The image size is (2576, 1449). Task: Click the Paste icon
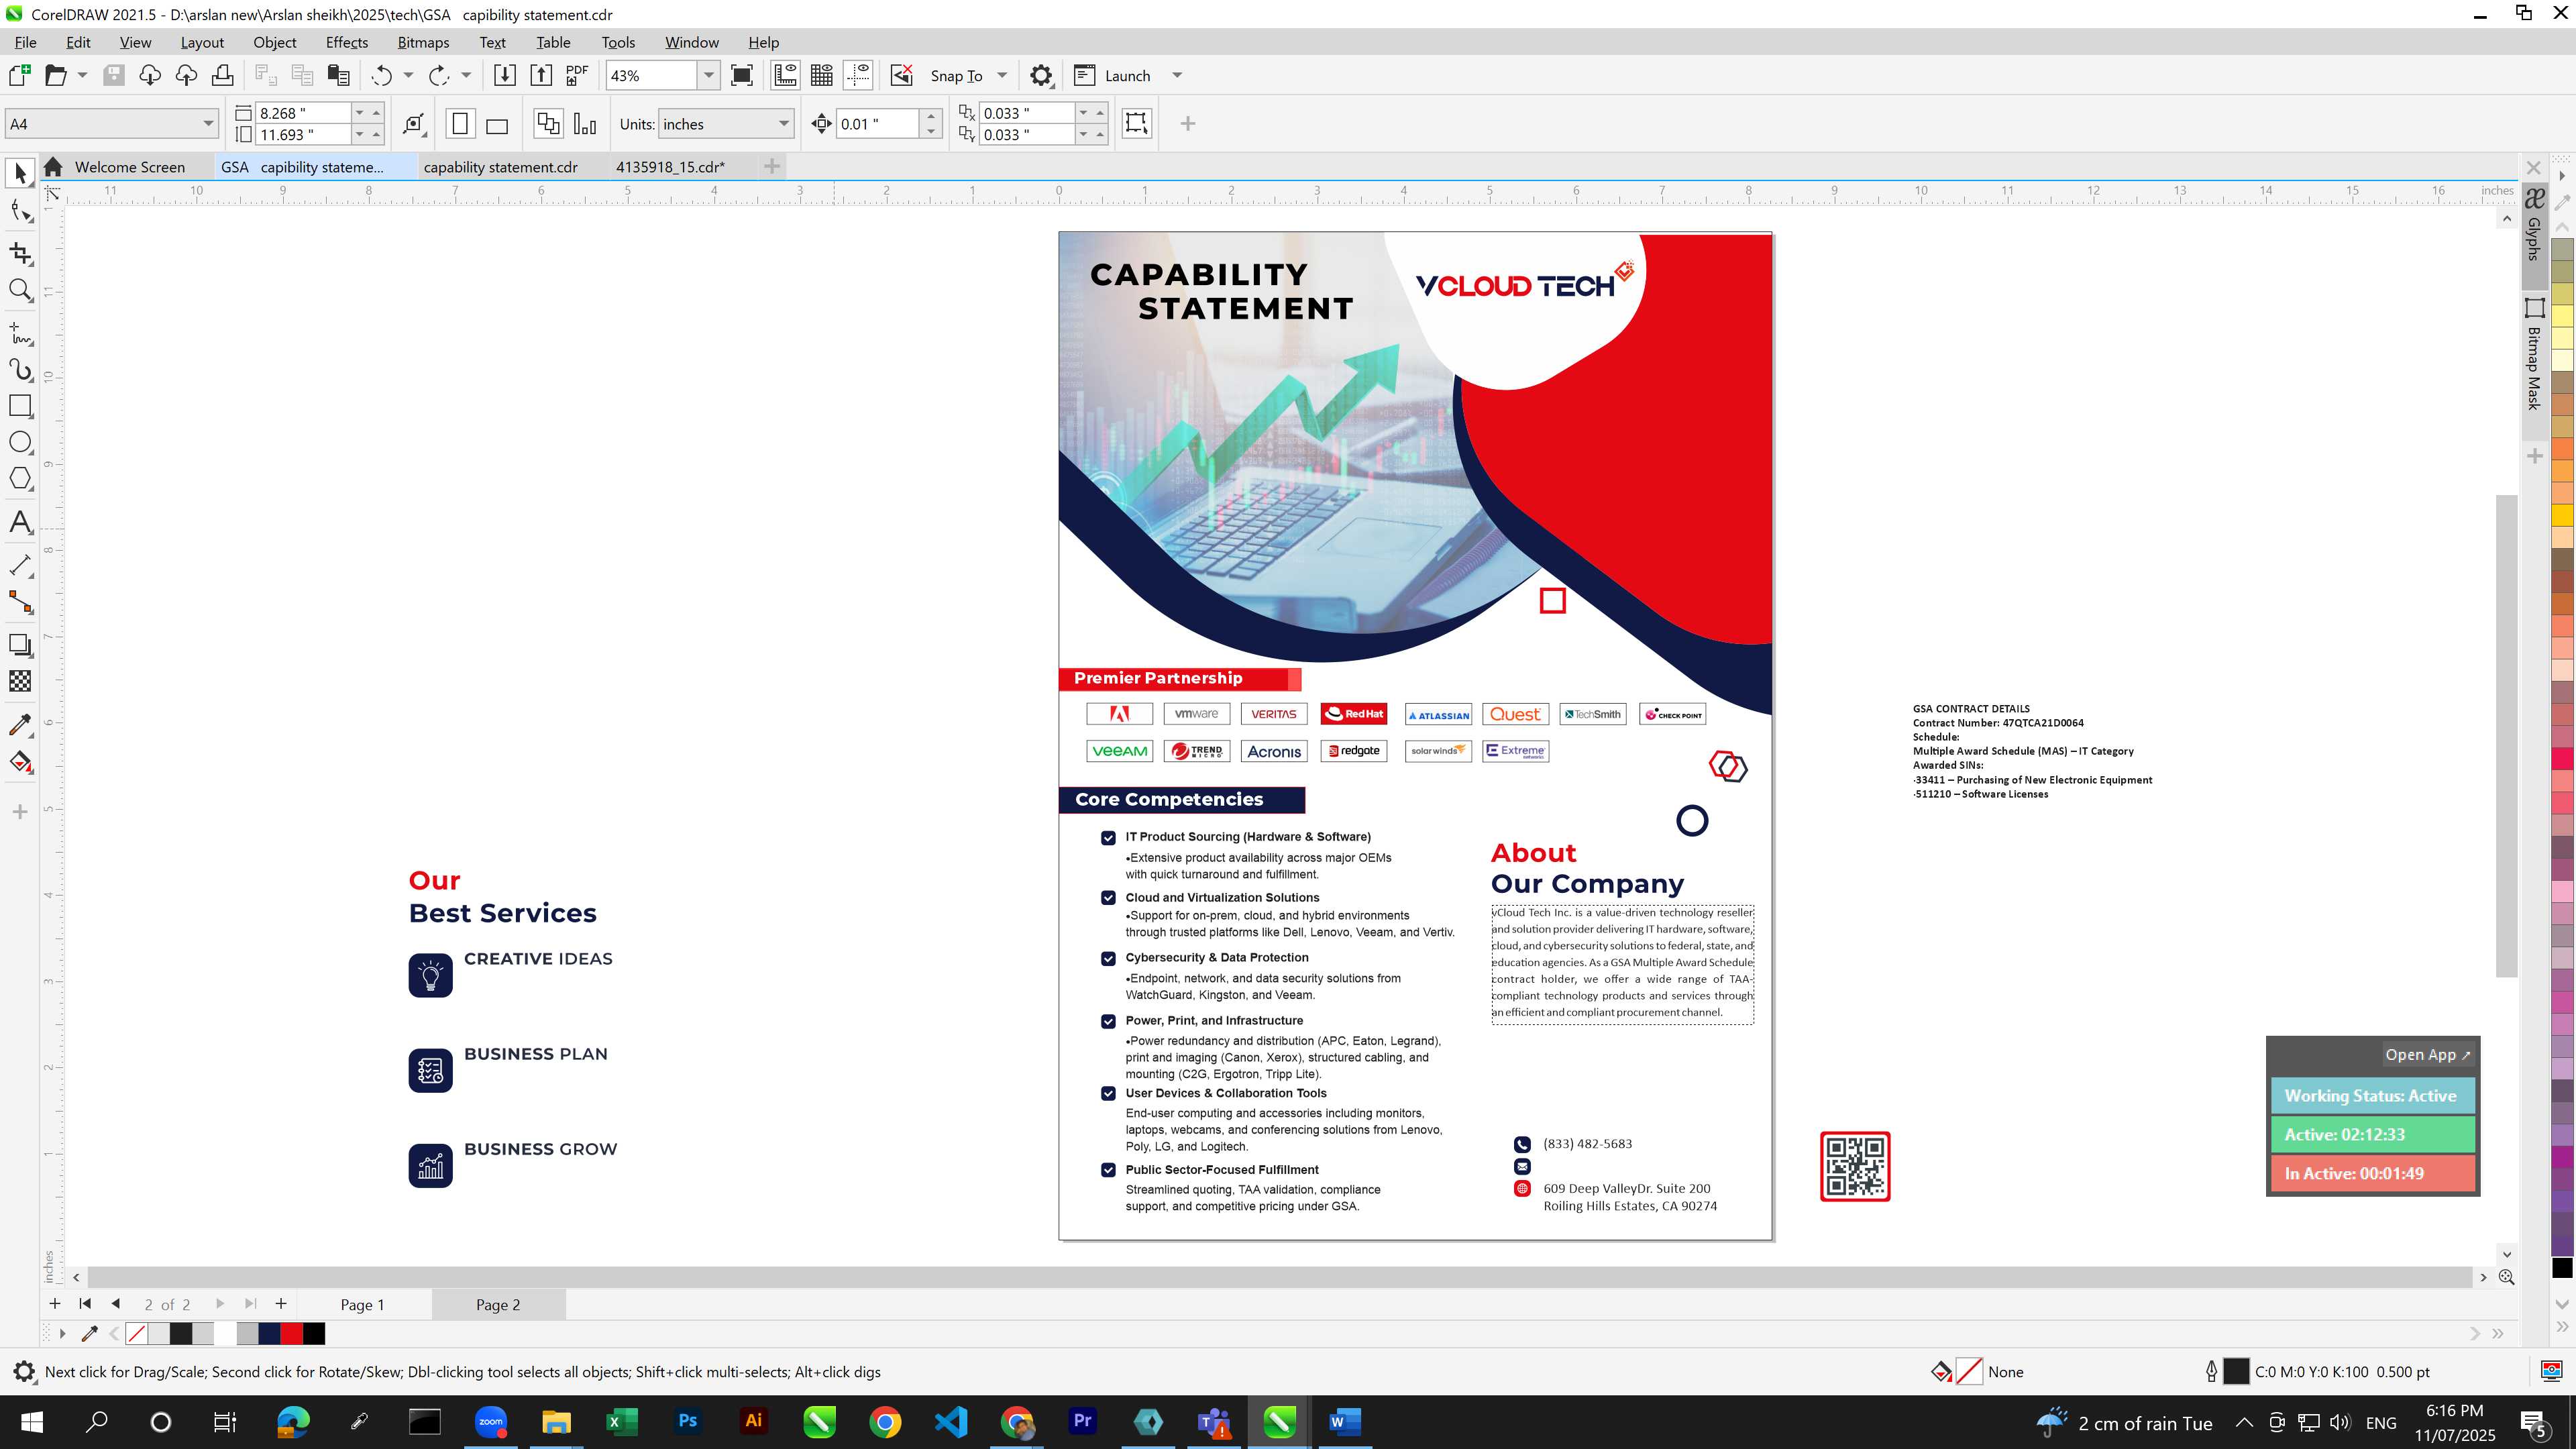pyautogui.click(x=339, y=75)
